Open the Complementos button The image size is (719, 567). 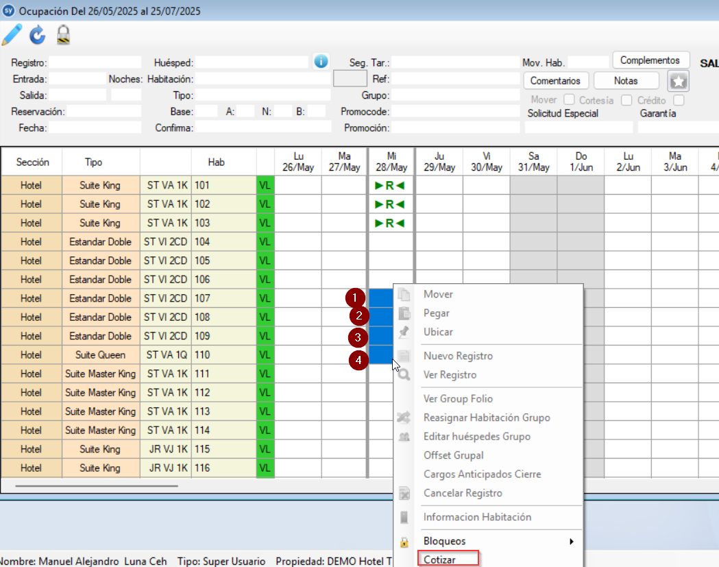click(650, 60)
